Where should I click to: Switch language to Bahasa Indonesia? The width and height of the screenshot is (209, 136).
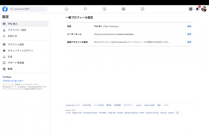[x=132, y=113]
